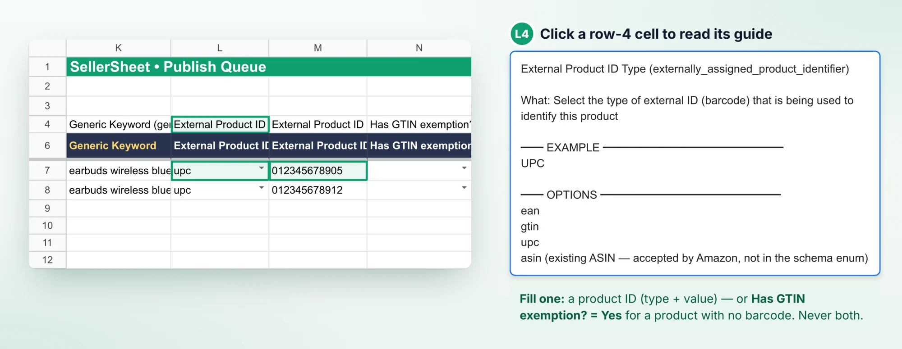Select row 6 header
Screen dimensions: 902x349
(47, 145)
